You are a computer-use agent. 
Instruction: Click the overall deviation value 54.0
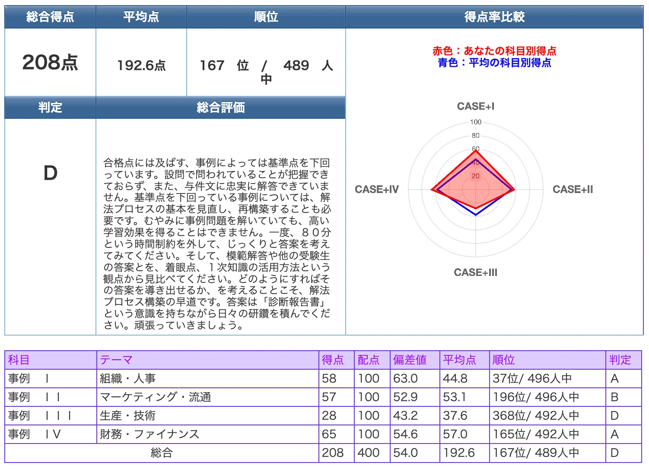(x=415, y=453)
